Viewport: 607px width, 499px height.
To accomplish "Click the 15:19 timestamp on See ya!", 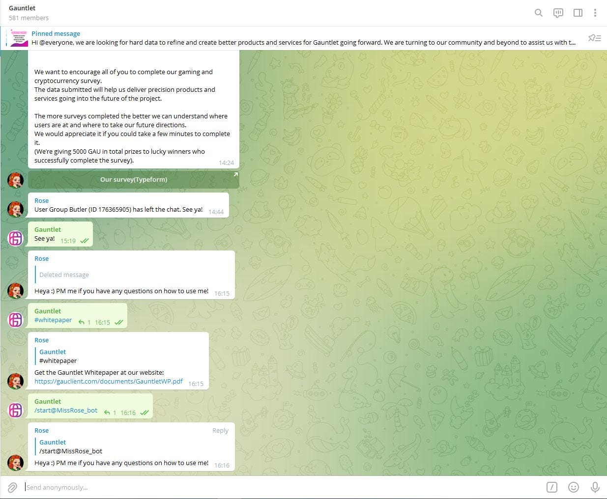I will point(68,241).
